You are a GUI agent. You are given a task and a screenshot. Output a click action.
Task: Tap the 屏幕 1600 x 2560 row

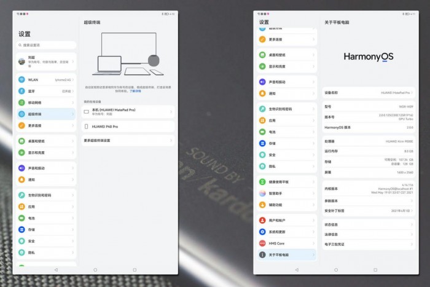point(369,172)
